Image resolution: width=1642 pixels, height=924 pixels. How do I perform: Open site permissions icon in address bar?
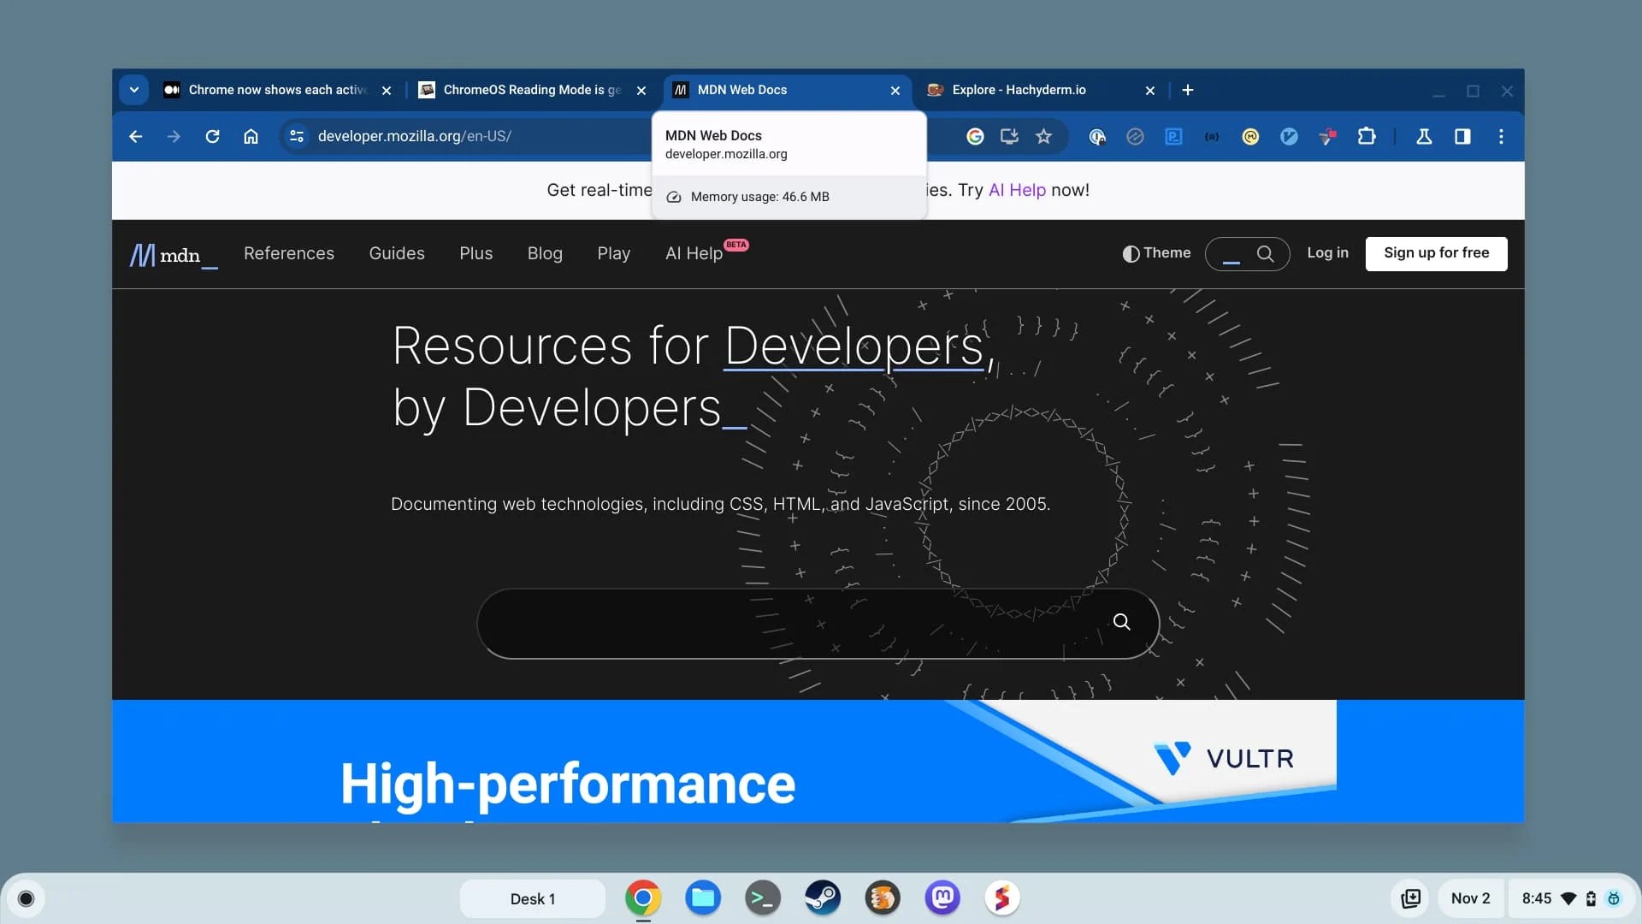296,136
